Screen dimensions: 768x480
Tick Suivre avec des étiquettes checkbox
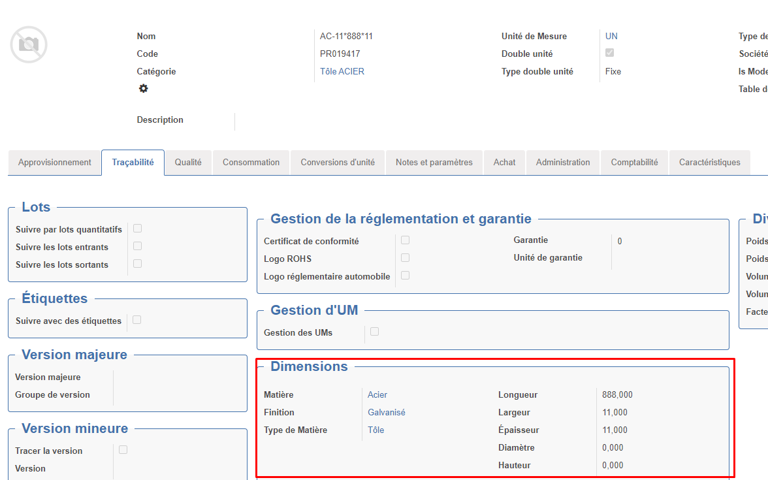pyautogui.click(x=136, y=320)
